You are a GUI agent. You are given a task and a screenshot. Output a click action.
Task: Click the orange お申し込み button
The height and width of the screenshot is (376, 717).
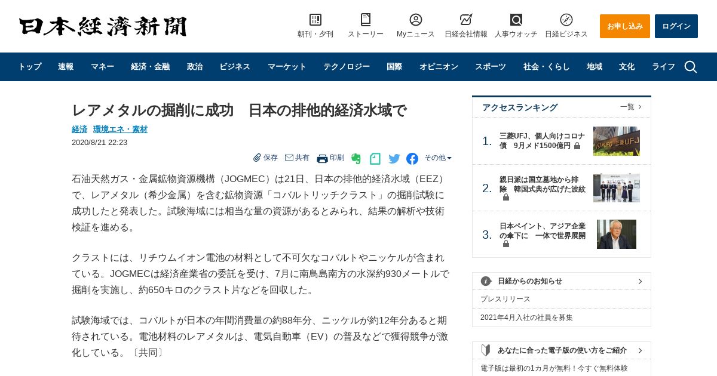[625, 26]
